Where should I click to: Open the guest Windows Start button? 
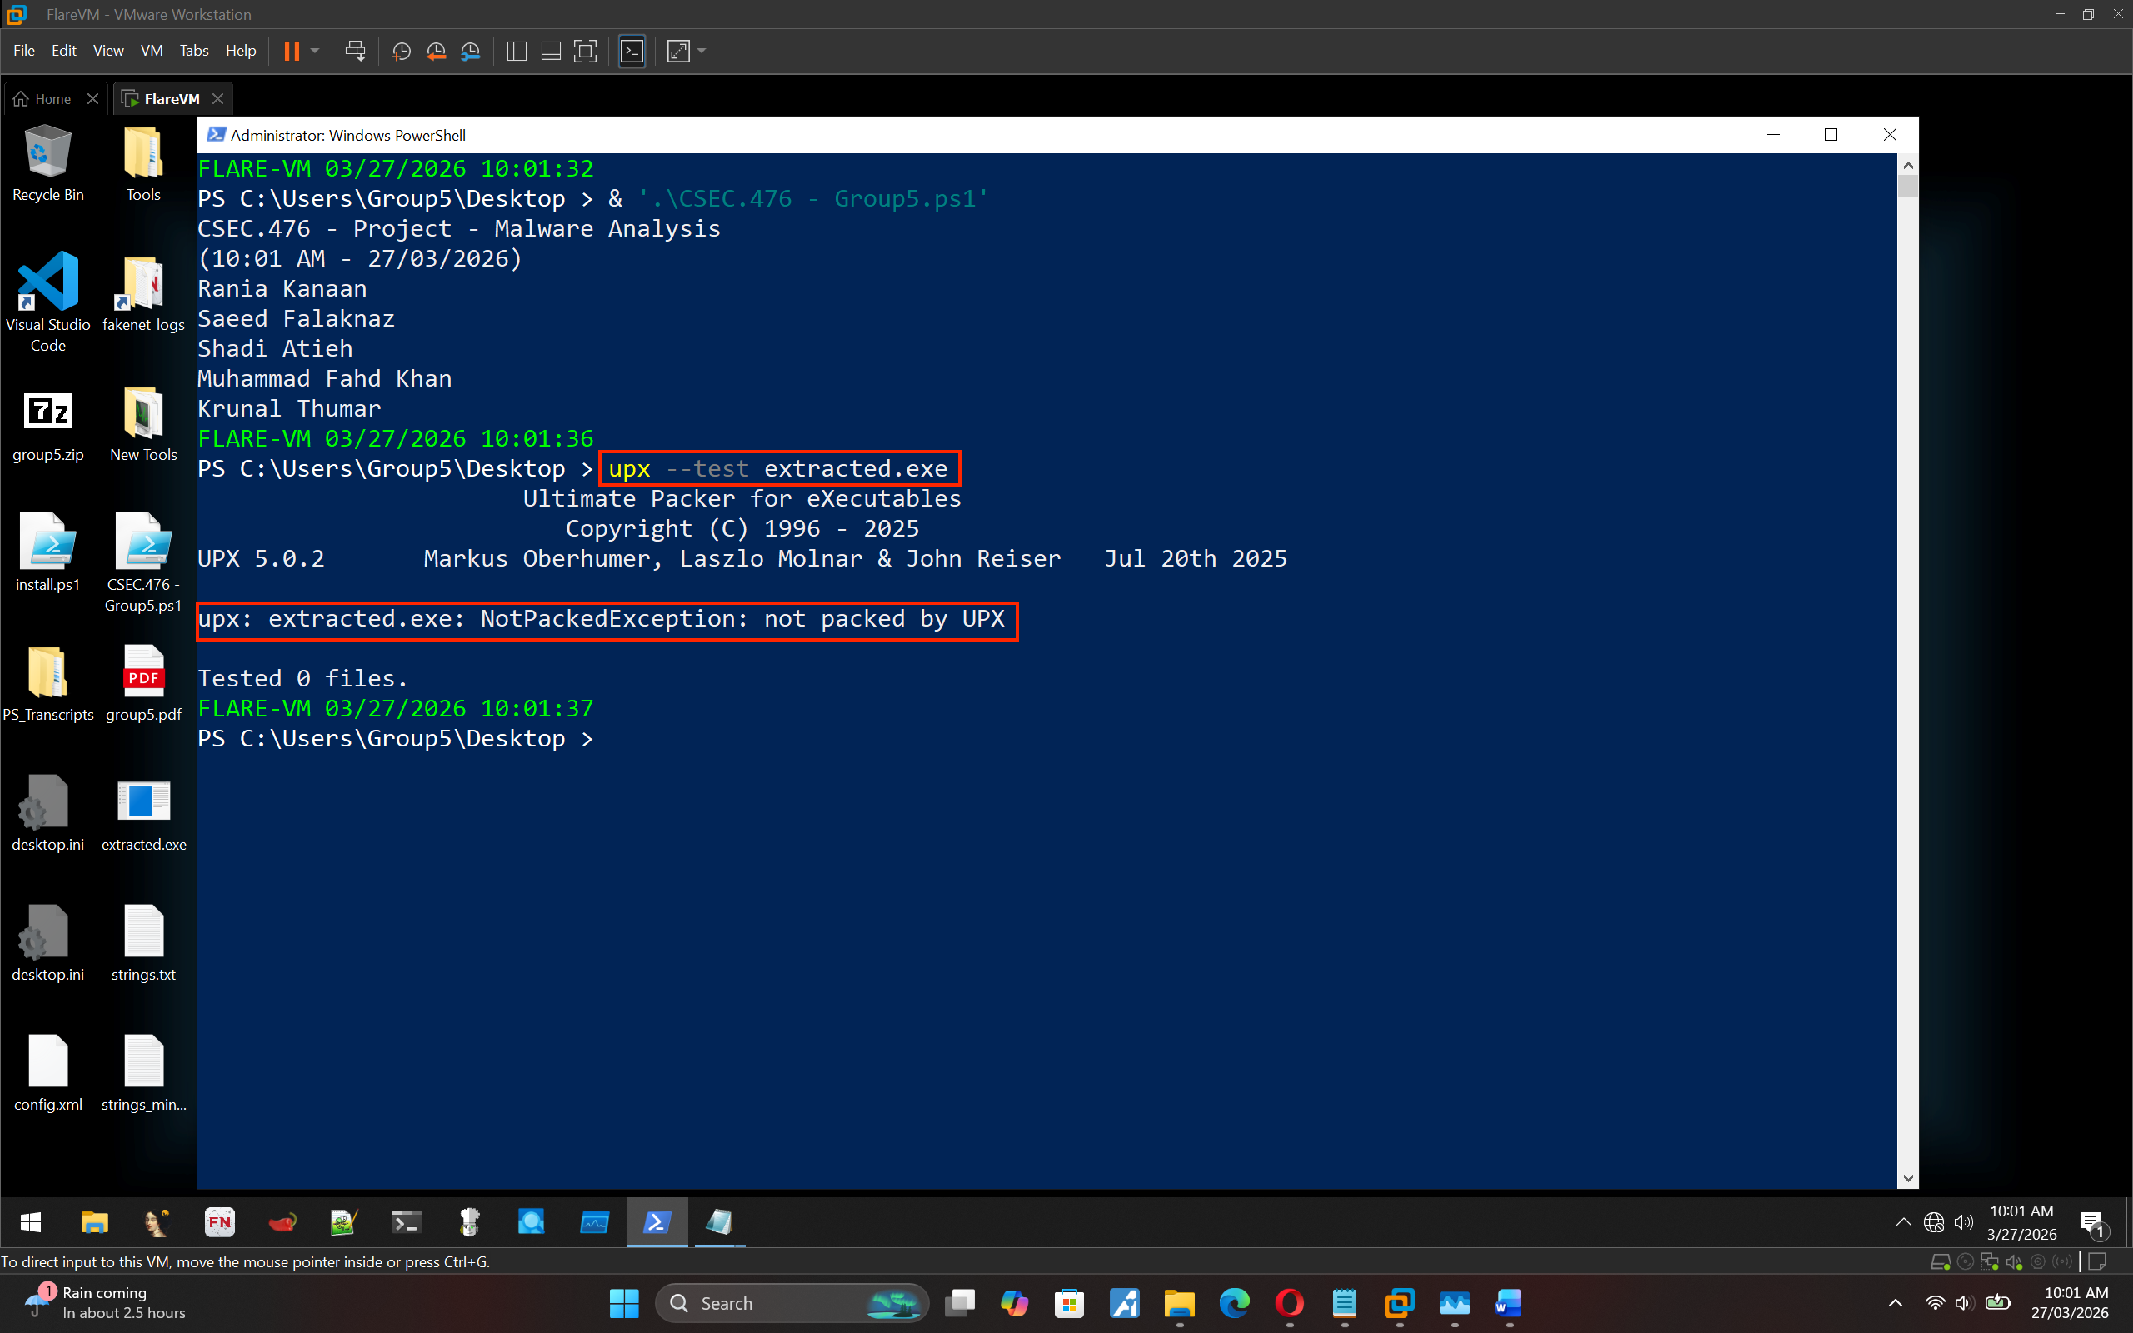click(x=31, y=1222)
